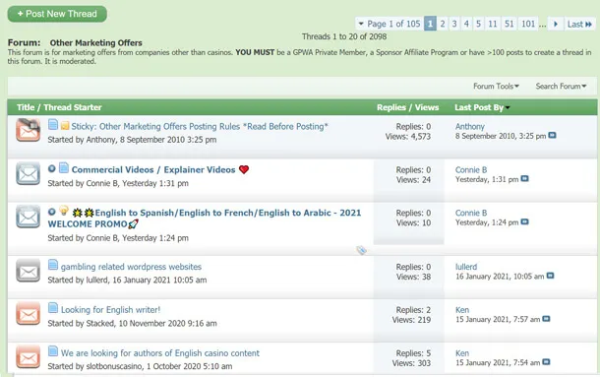Viewport: 600px width, 377px height.
Task: Click the red heart icon after Explainer Videos
Action: pos(244,169)
